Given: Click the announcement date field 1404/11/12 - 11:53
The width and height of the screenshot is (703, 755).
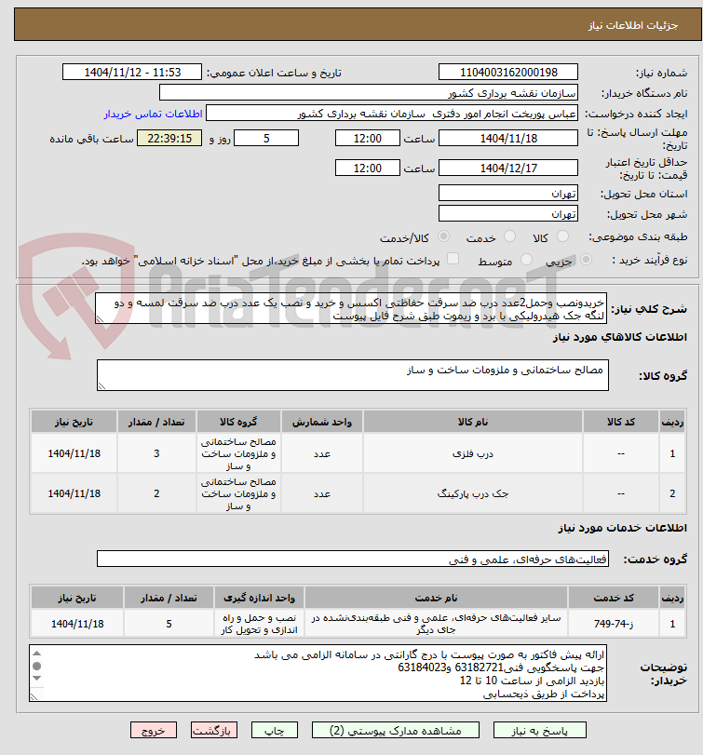Looking at the screenshot, I should [132, 73].
